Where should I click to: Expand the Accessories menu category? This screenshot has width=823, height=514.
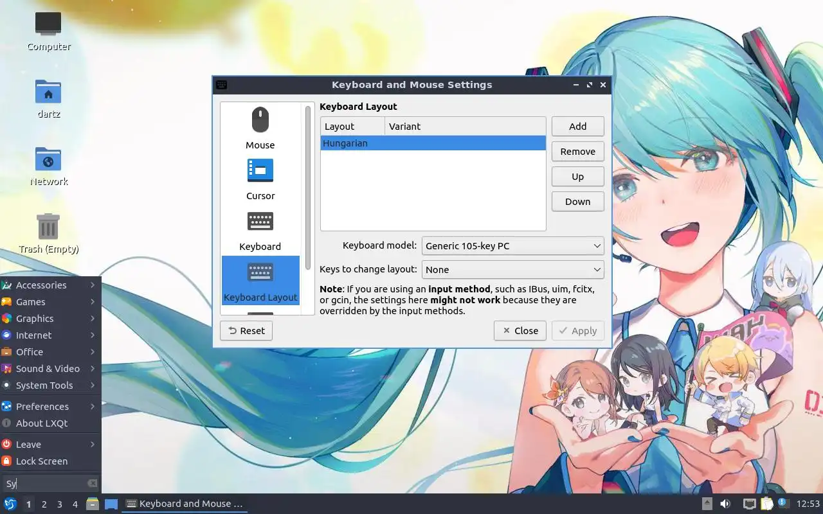(x=50, y=285)
